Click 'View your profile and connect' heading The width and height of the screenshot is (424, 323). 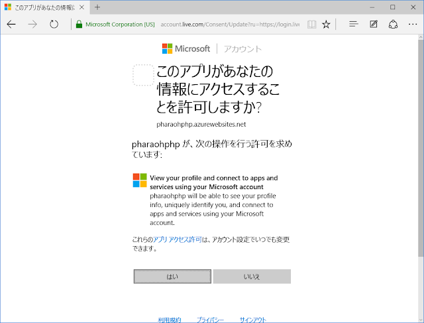tap(213, 182)
